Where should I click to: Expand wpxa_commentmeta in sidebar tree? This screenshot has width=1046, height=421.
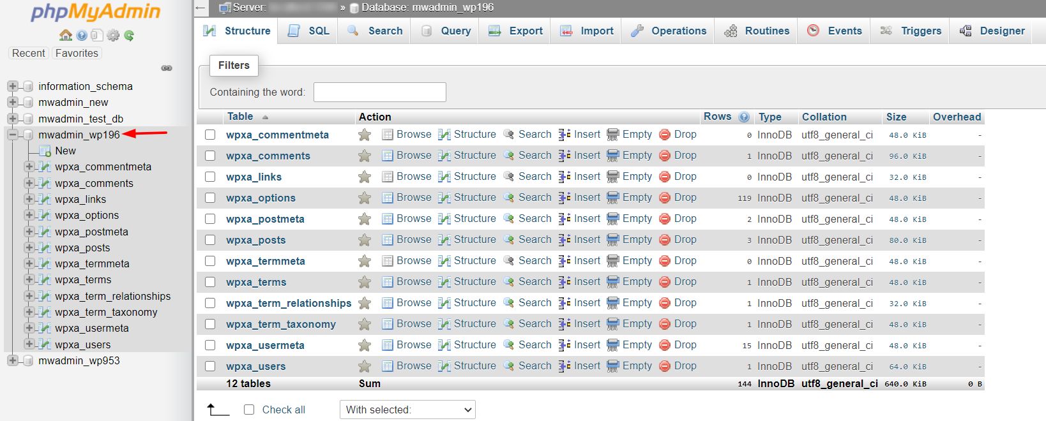pyautogui.click(x=29, y=166)
